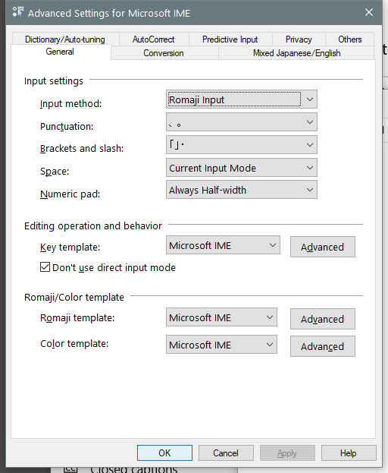The height and width of the screenshot is (473, 388).
Task: Select the Others tab
Action: [x=350, y=39]
